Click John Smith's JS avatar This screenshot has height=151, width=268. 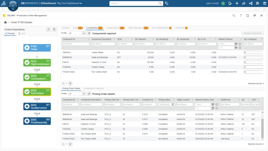(x=223, y=3)
